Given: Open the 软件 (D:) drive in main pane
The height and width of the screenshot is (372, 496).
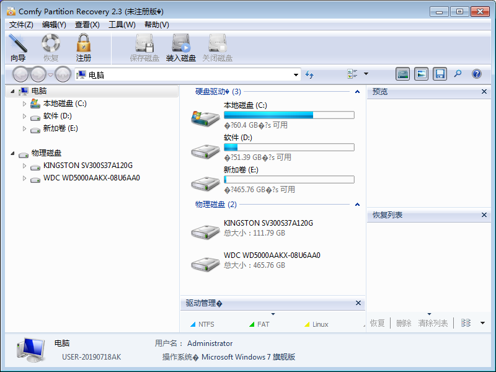Looking at the screenshot, I should tap(272, 148).
